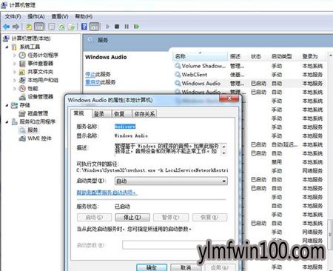Image resolution: width=333 pixels, height=271 pixels.
Task: Select the 性能 monitor icon
Action: point(22,88)
